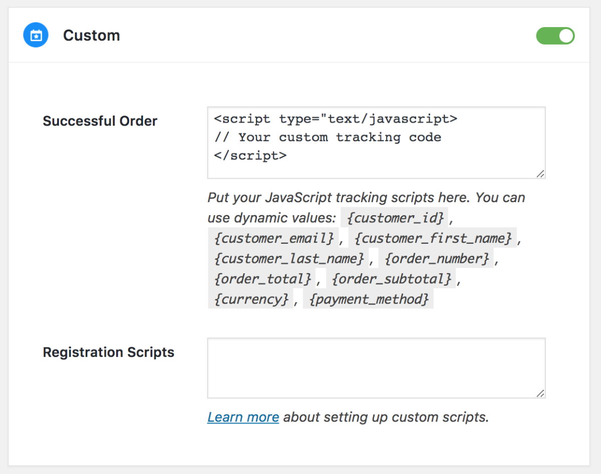This screenshot has height=474, width=601.
Task: Click the Registration Scripts textarea resize handle
Action: (540, 393)
